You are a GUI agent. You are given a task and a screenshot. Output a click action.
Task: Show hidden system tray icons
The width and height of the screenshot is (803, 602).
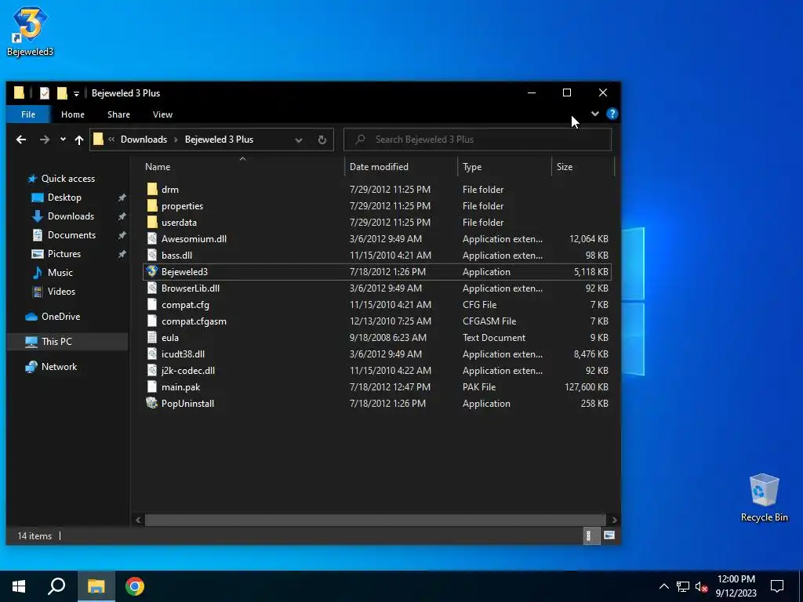(x=663, y=586)
